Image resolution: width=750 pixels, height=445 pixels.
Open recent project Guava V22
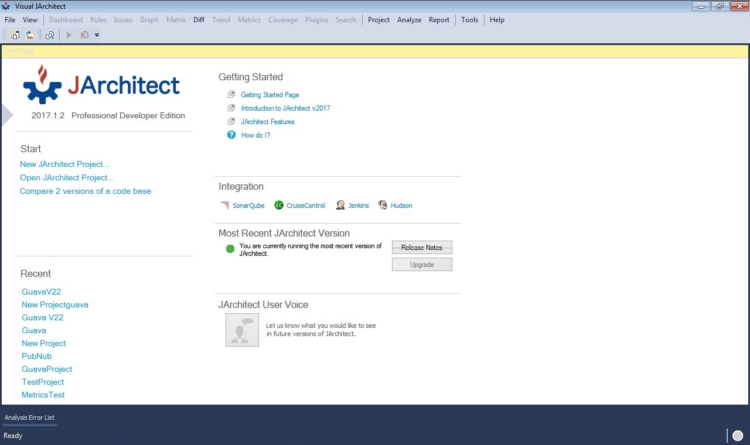42,317
